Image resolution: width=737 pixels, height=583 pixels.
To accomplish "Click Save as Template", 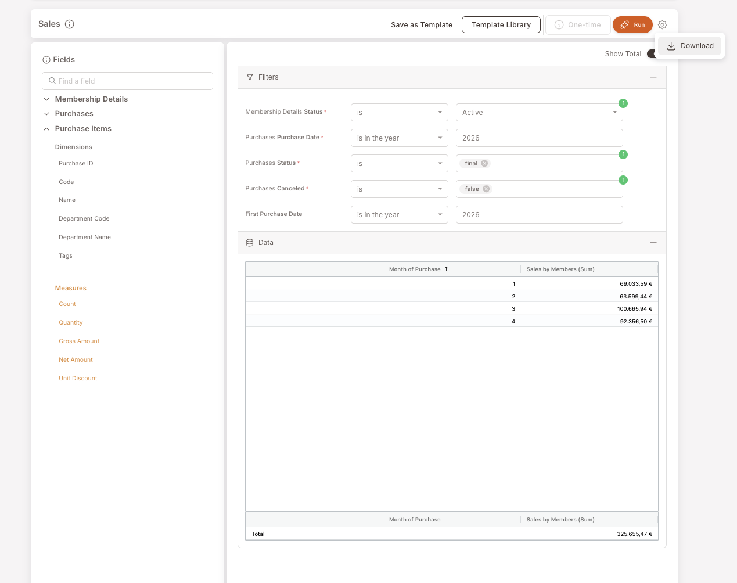I will 422,25.
